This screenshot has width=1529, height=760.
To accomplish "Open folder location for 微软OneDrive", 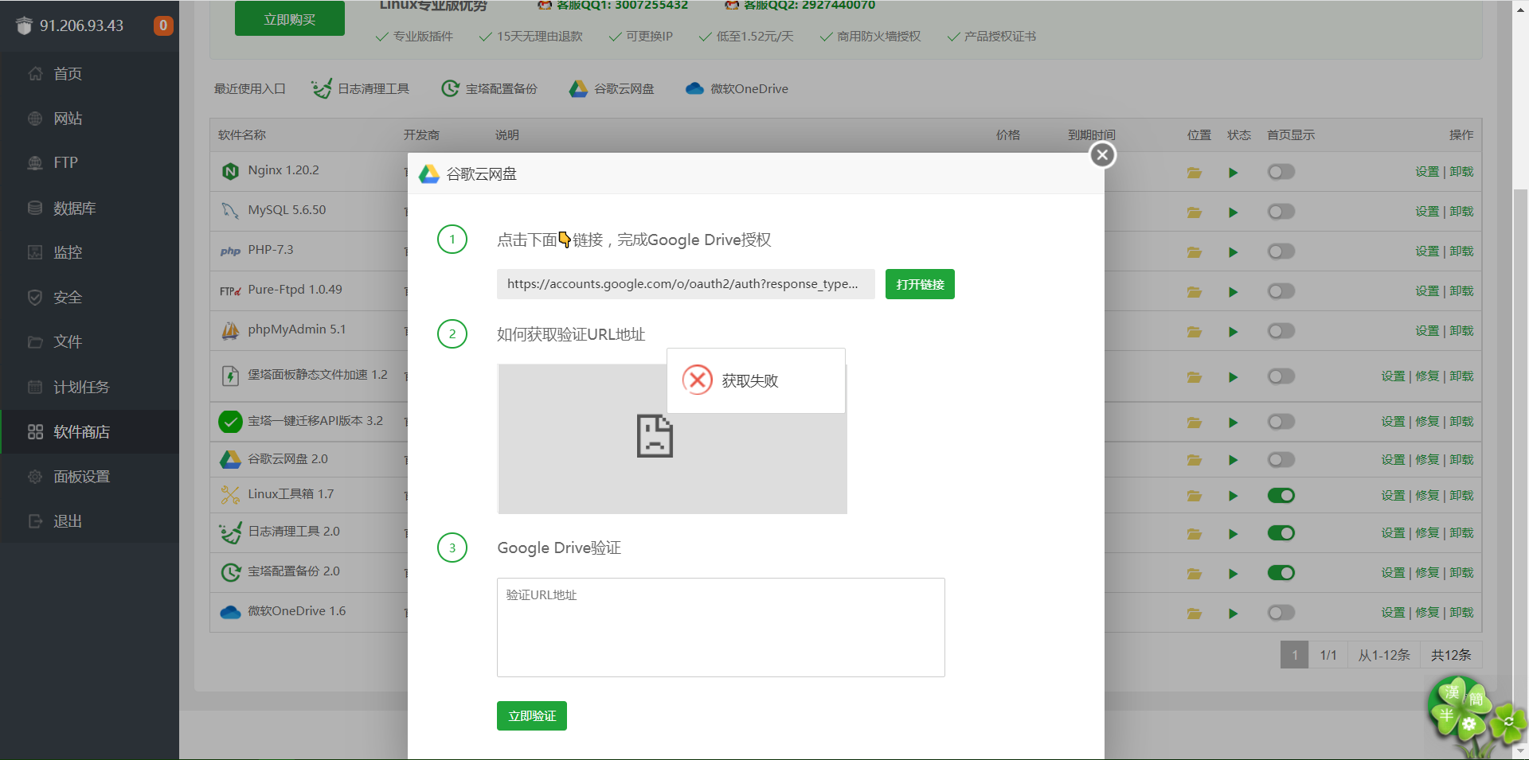I will pyautogui.click(x=1195, y=614).
